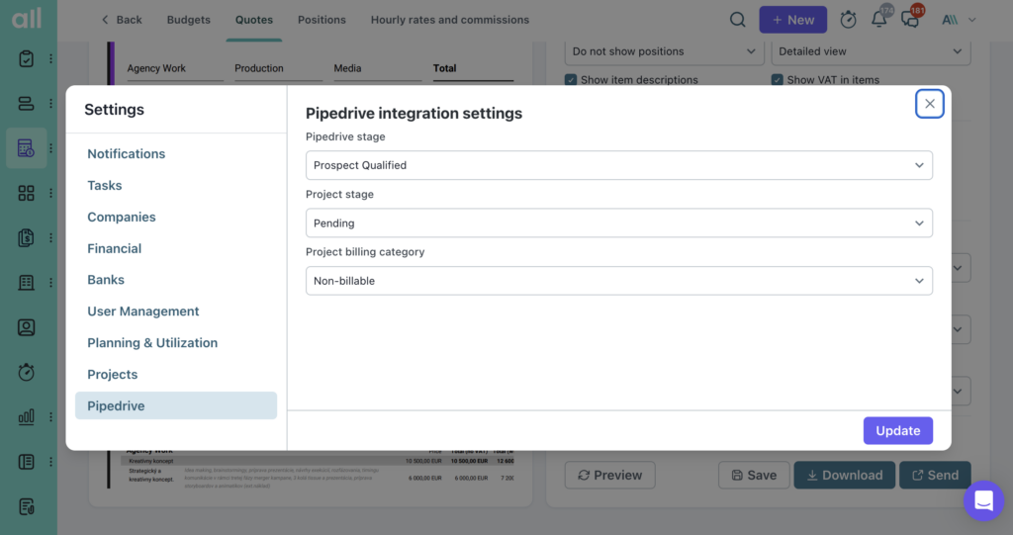Open Banks settings section
The width and height of the screenshot is (1013, 535).
coord(106,280)
